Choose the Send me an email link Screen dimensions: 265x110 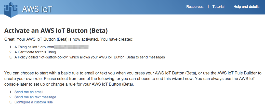pos(29,92)
